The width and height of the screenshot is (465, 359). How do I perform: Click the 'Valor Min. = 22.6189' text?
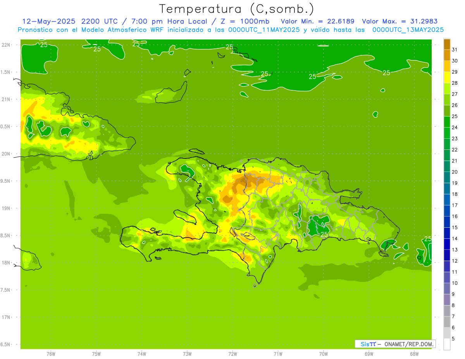point(317,21)
